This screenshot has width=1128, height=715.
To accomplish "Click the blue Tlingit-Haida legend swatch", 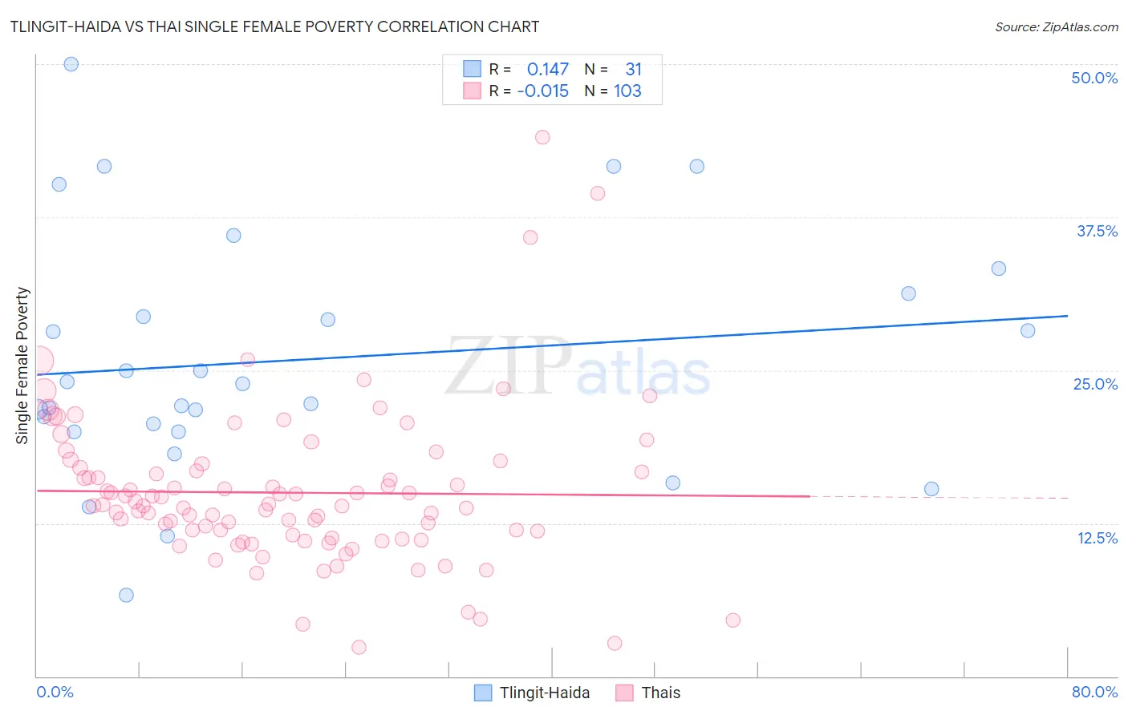I will [x=483, y=693].
